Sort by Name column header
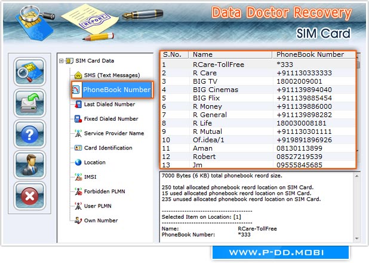 (230, 54)
